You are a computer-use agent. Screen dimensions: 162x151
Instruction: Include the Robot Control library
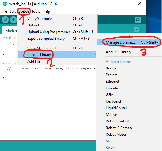[x=129, y=121]
